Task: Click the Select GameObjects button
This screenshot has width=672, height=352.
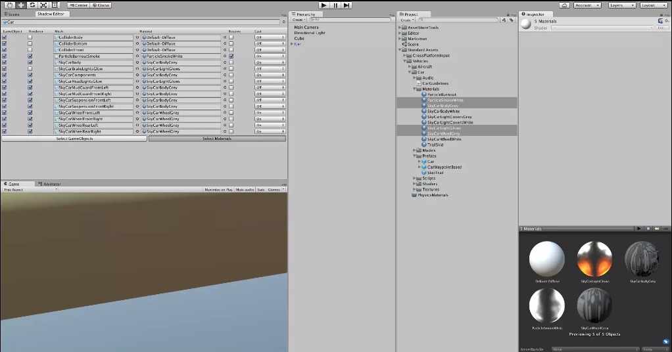Action: [74, 139]
